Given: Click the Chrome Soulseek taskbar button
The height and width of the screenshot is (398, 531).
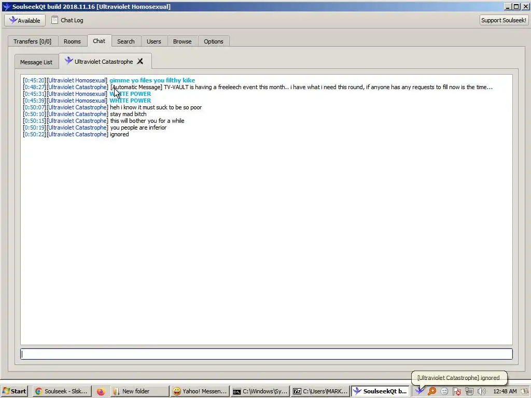Looking at the screenshot, I should [62, 391].
